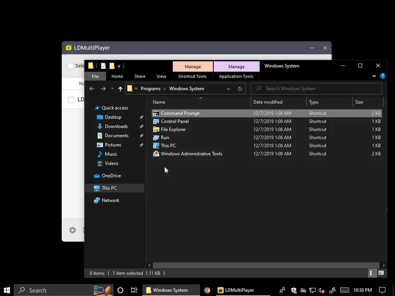This screenshot has width=395, height=296.
Task: Open OneDrive in navigation pane
Action: (x=111, y=176)
